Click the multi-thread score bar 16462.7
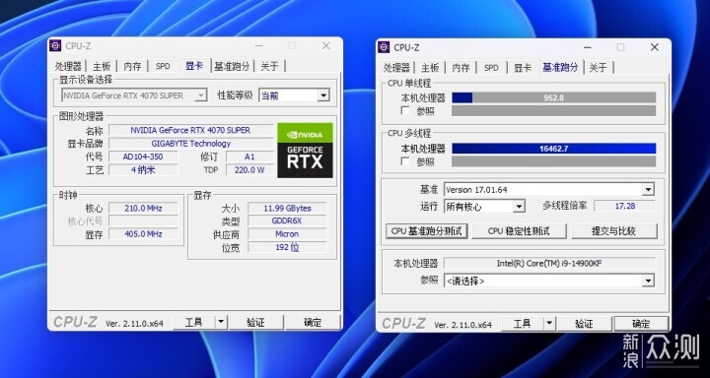 click(554, 149)
